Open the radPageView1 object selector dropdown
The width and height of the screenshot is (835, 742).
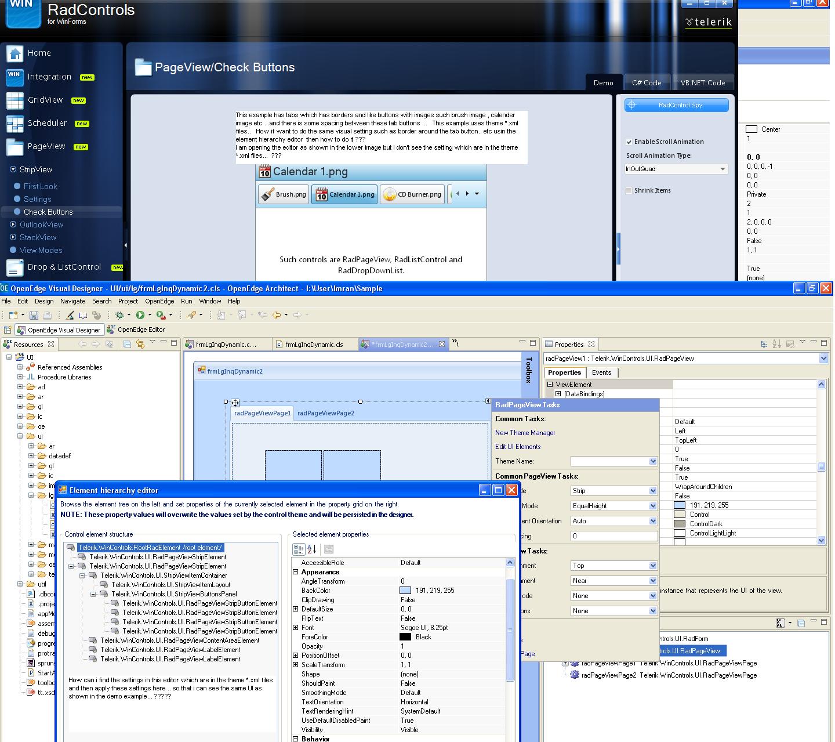pos(823,359)
